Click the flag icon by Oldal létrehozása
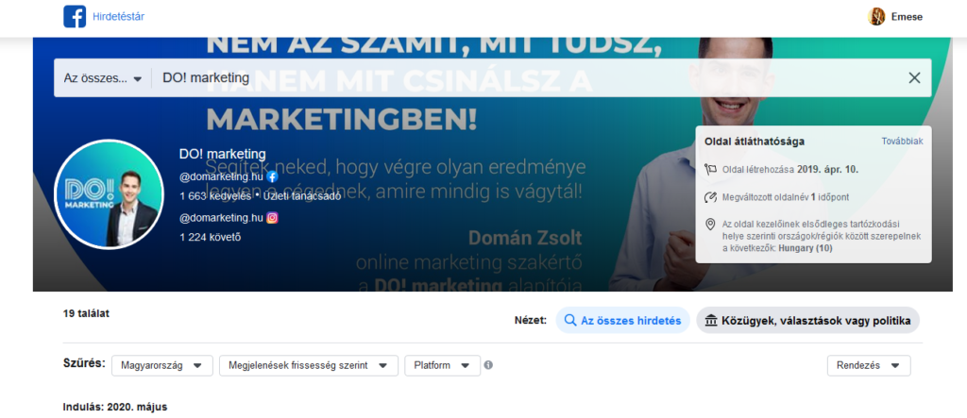967x418 pixels. [x=710, y=169]
